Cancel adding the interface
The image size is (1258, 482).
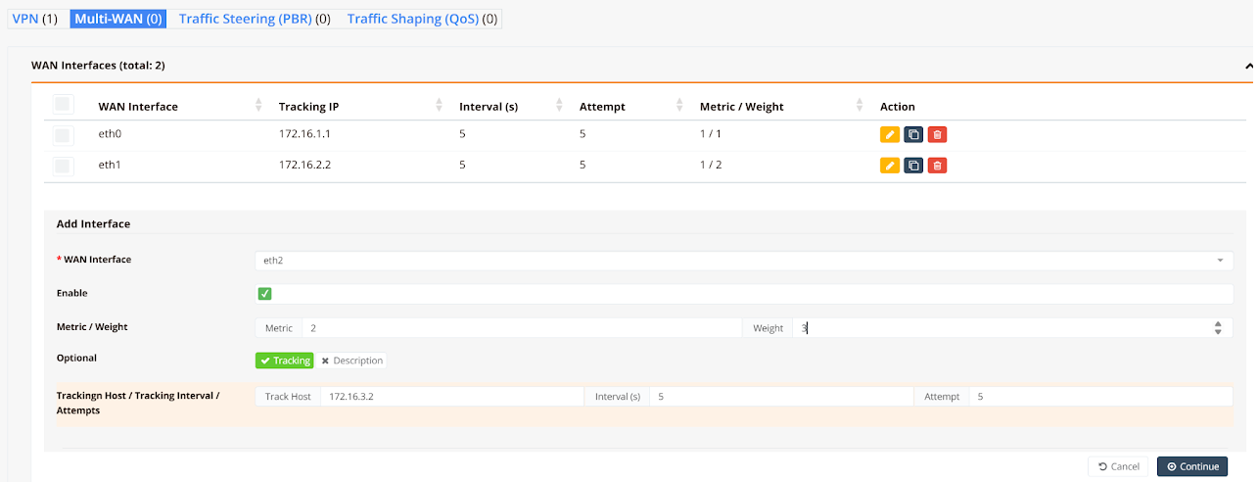(1118, 466)
